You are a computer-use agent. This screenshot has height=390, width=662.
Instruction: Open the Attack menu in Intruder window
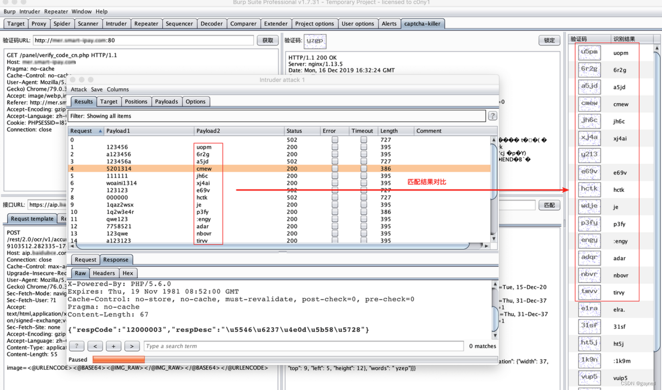point(79,89)
